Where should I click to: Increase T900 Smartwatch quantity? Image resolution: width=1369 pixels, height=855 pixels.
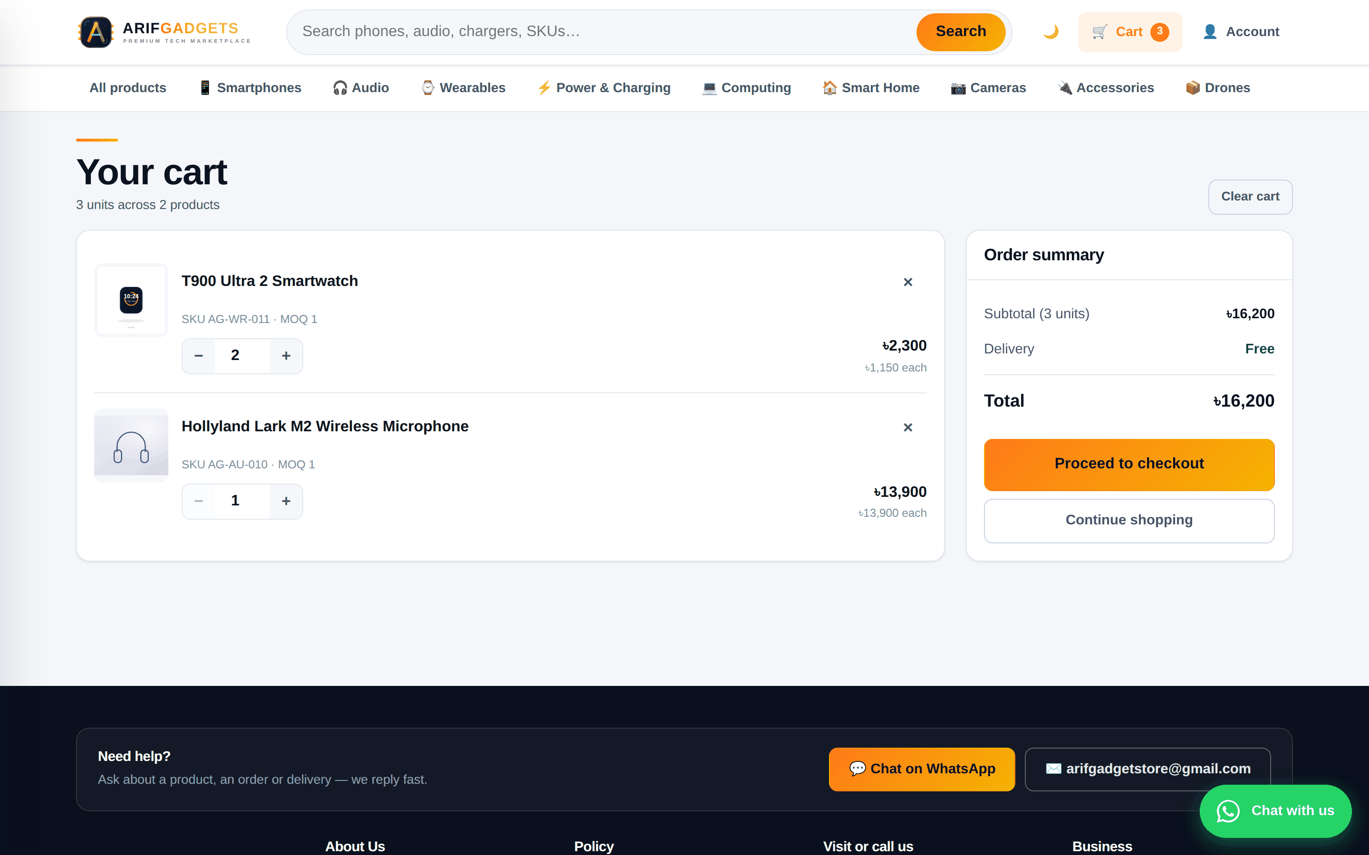[286, 356]
